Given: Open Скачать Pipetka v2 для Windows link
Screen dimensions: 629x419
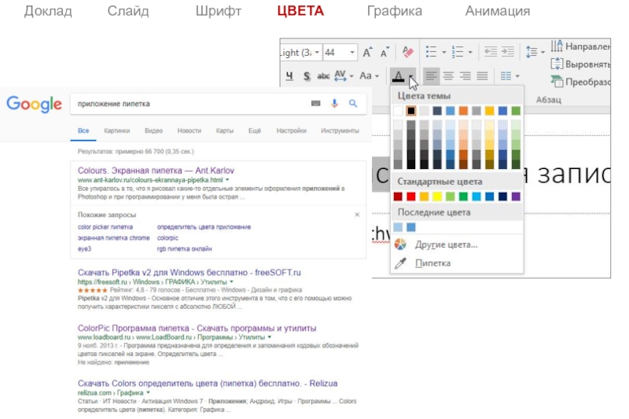Looking at the screenshot, I should [189, 272].
